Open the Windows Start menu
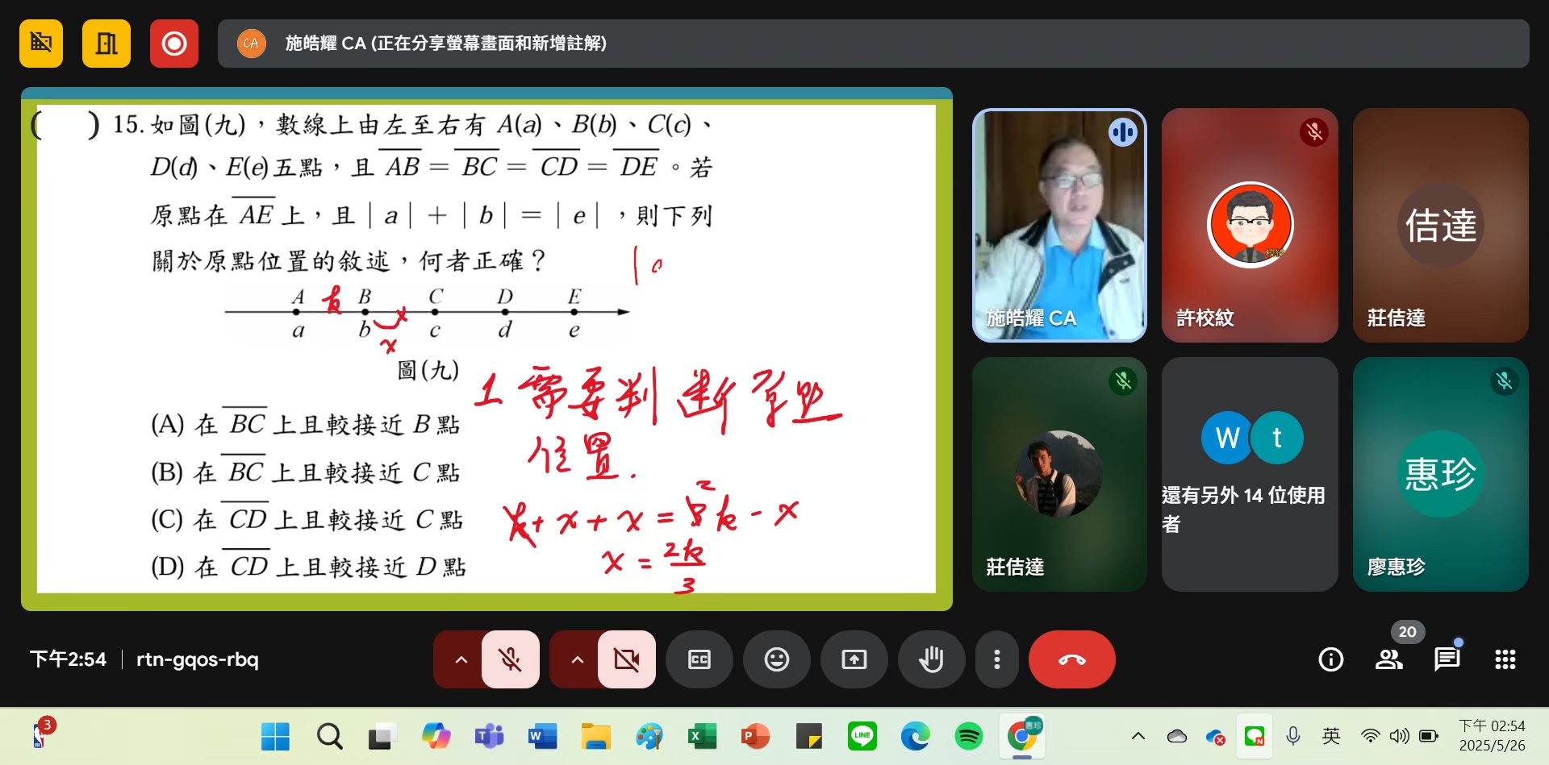 (275, 736)
